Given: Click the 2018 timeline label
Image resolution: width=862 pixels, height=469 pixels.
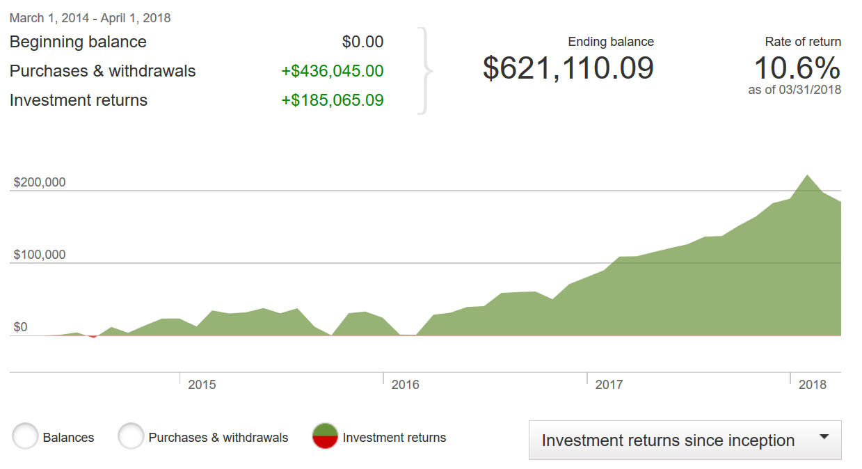Looking at the screenshot, I should 813,384.
